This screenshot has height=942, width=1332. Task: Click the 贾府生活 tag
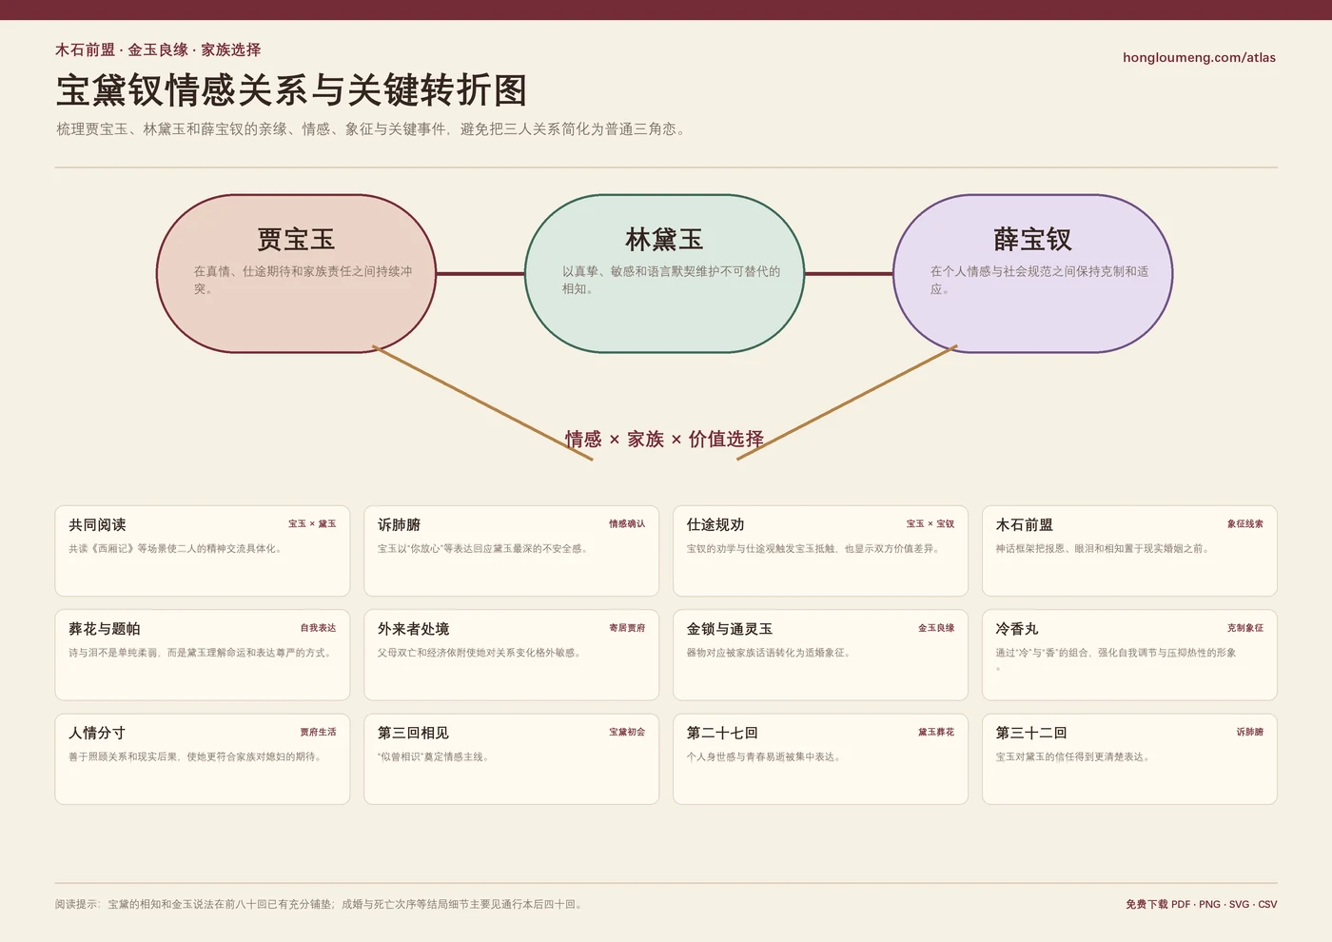coord(318,733)
